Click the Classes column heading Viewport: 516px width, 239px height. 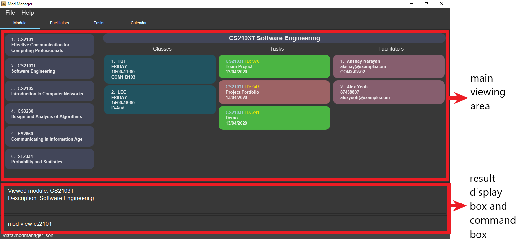(162, 49)
